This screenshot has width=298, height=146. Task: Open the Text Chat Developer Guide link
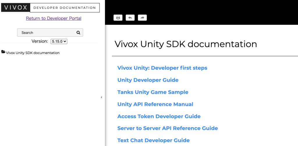click(153, 140)
